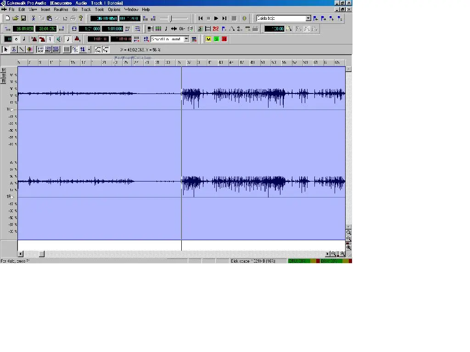This screenshot has height=352, width=470.
Task: Click the Save file icon
Action: coord(23,18)
